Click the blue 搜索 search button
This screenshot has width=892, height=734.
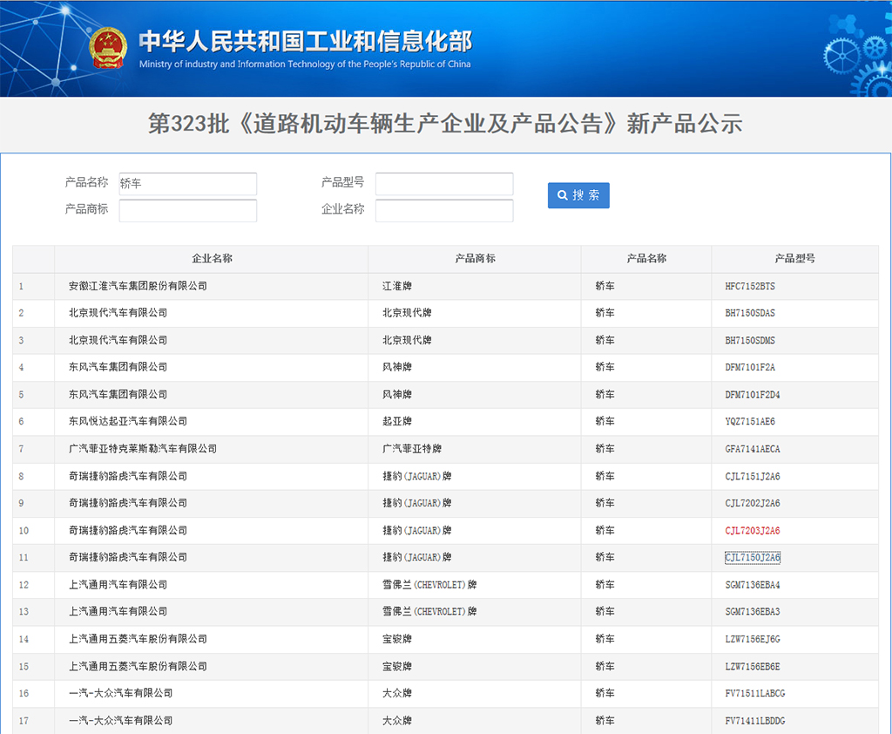coord(578,195)
